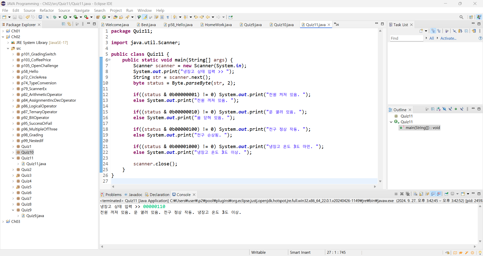
Task: Run the program with the green Run button
Action: click(65, 17)
